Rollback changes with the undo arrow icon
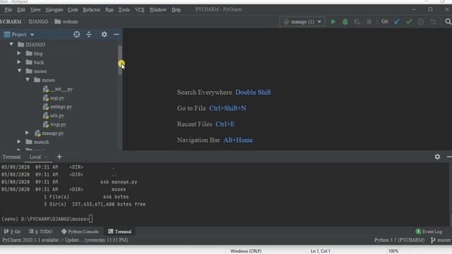Viewport: 452px width, 254px height. pos(433,22)
